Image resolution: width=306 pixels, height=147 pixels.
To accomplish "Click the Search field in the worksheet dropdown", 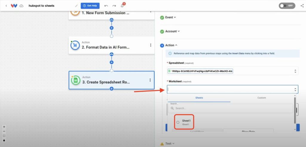I will (230, 108).
